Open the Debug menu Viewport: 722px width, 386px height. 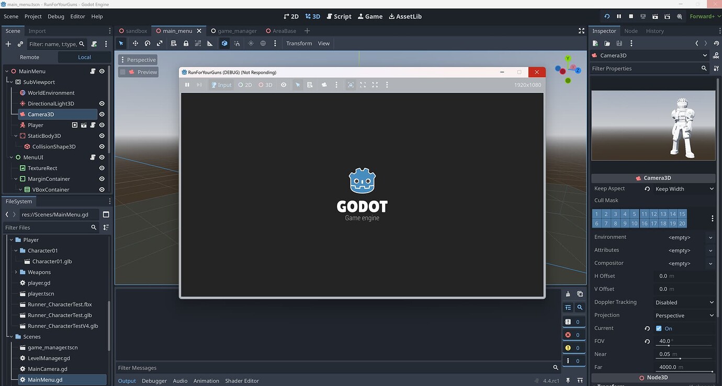(56, 16)
